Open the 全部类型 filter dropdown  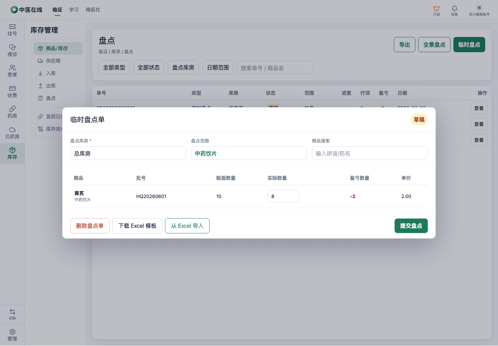(x=114, y=67)
